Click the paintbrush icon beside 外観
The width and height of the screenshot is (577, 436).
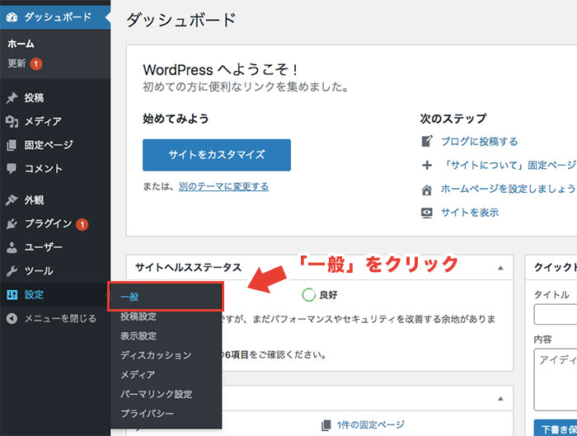click(12, 199)
